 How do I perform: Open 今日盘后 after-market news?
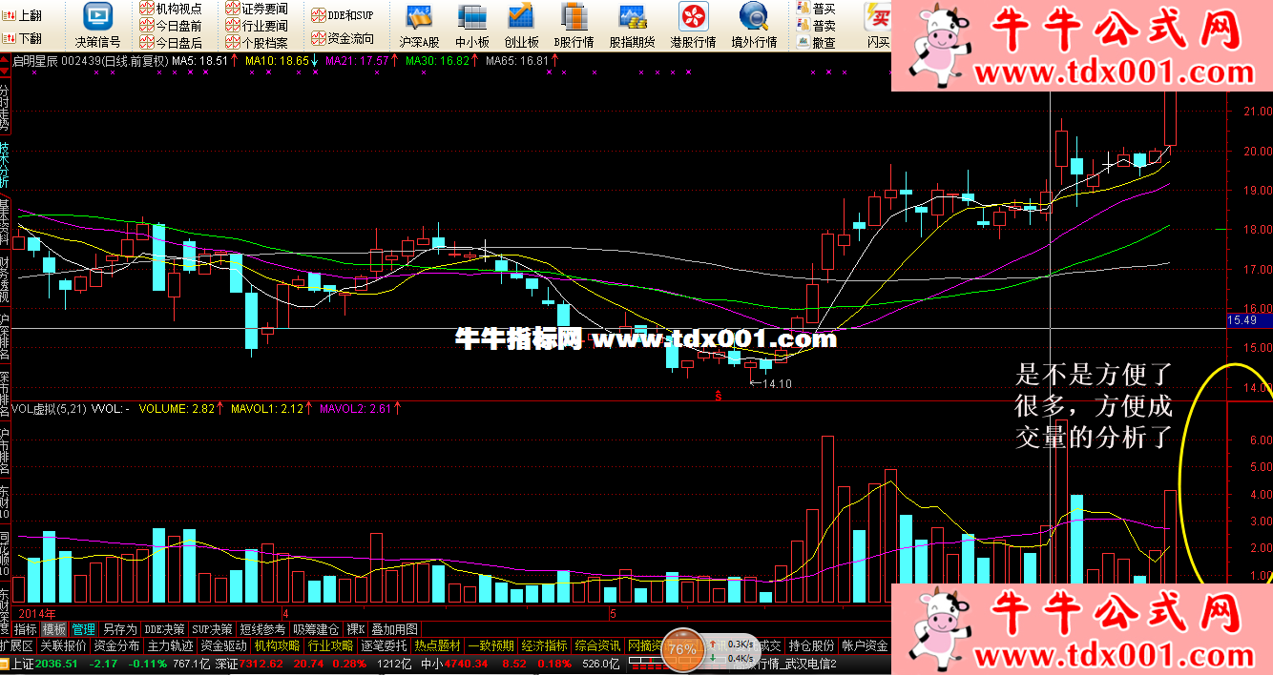coord(171,43)
